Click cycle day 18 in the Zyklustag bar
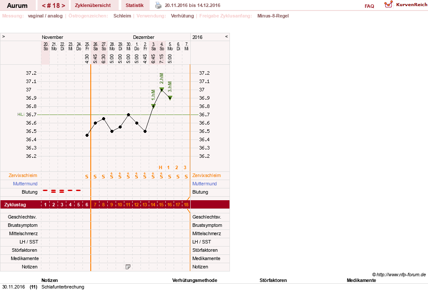Image resolution: width=428 pixels, height=306 pixels. coord(186,205)
